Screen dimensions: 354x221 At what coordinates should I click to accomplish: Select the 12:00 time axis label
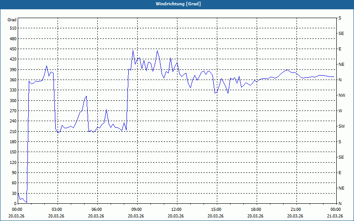[177, 210]
